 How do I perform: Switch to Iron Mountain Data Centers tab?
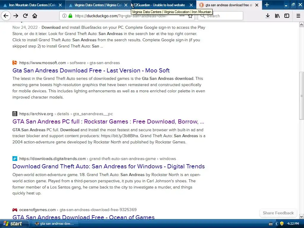[x=33, y=5]
